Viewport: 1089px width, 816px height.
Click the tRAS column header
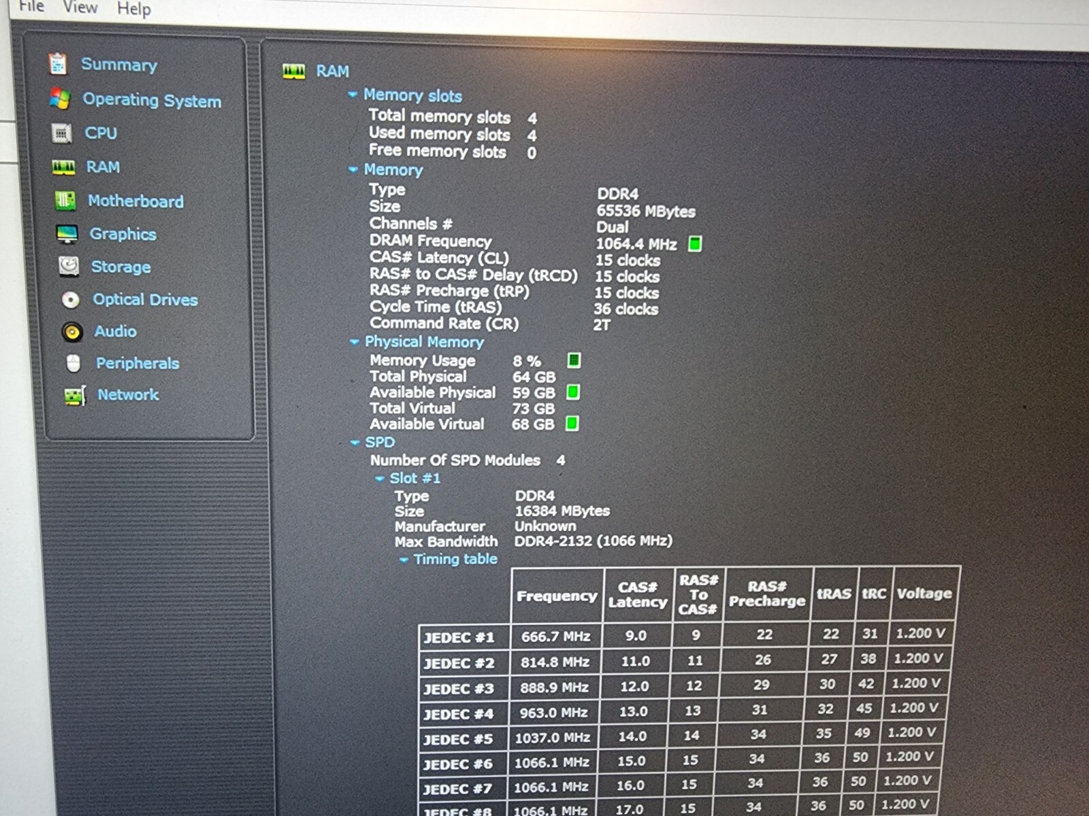point(834,594)
